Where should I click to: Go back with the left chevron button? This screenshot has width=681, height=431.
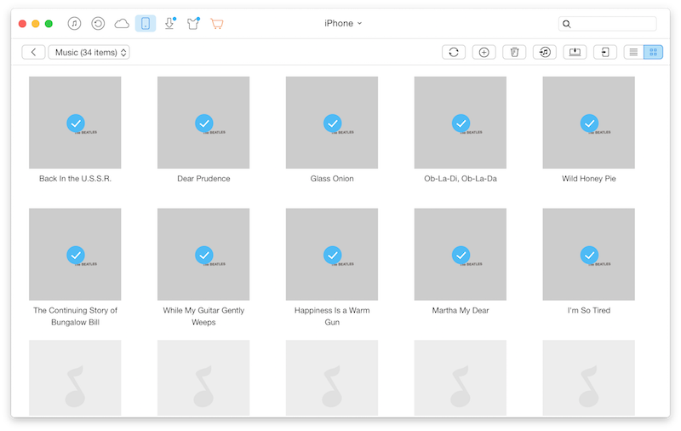pyautogui.click(x=33, y=52)
